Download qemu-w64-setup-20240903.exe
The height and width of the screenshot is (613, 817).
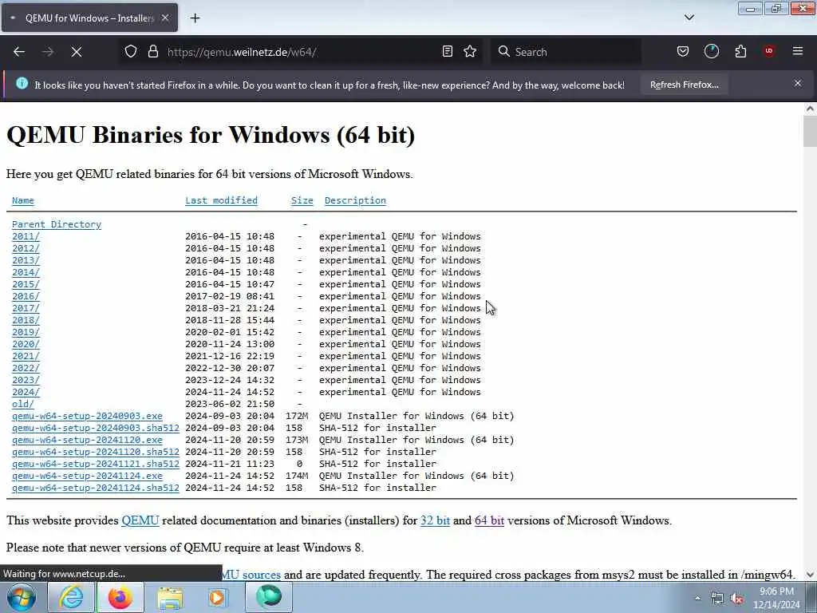pyautogui.click(x=87, y=417)
